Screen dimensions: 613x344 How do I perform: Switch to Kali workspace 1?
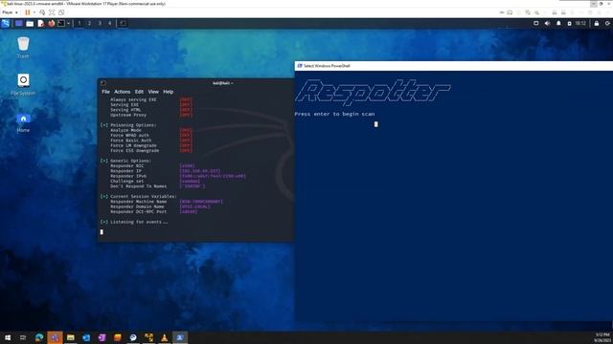click(x=79, y=23)
